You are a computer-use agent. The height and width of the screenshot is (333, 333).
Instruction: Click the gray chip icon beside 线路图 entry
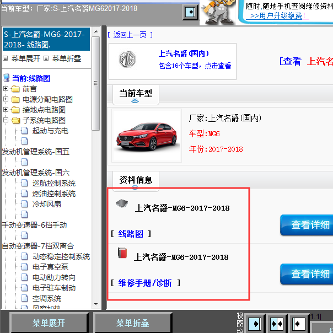click(x=122, y=203)
